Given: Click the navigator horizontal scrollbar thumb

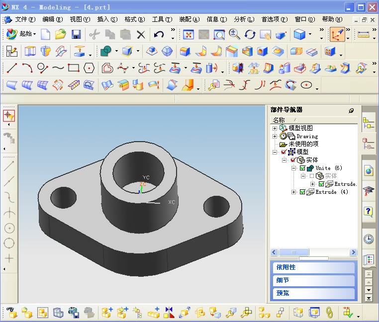Looking at the screenshot, I should [x=293, y=252].
